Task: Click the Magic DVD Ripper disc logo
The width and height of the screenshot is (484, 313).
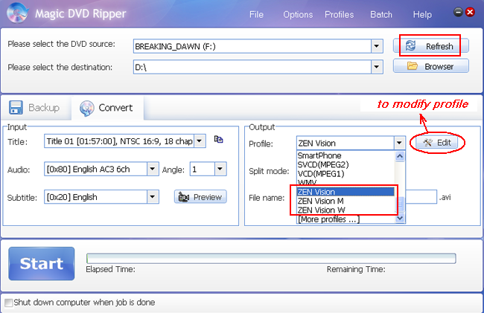Action: pos(18,13)
